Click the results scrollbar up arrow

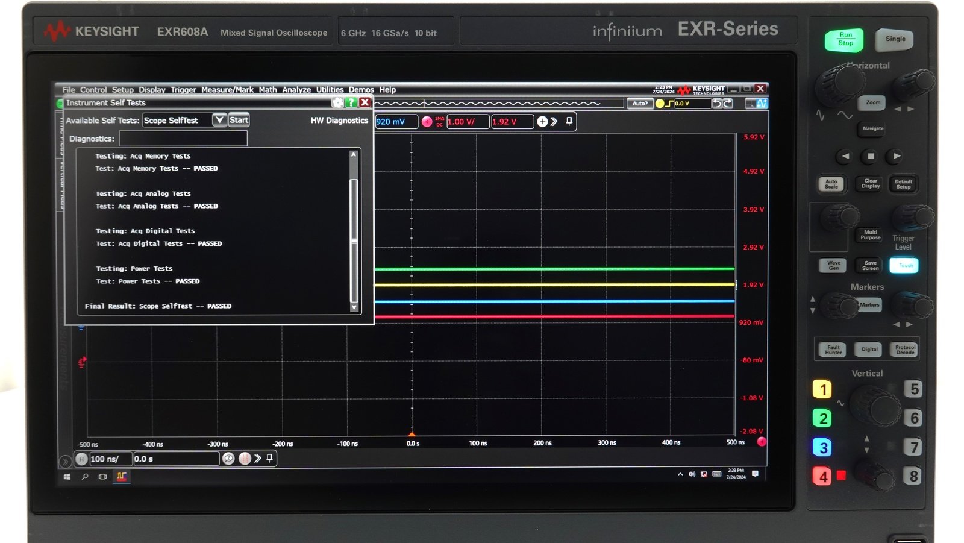354,155
